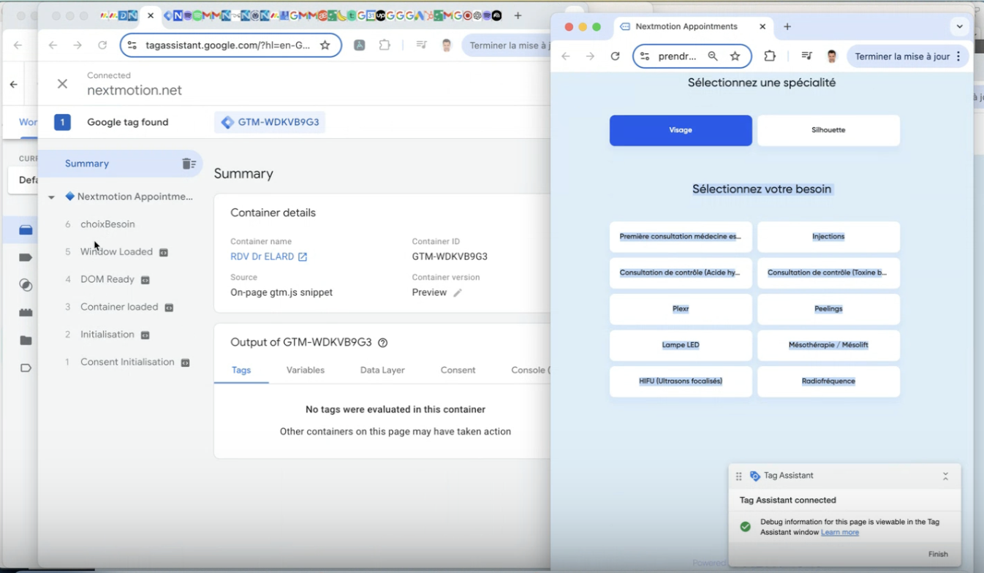
Task: Select the Visage specialty button
Action: [x=681, y=130]
